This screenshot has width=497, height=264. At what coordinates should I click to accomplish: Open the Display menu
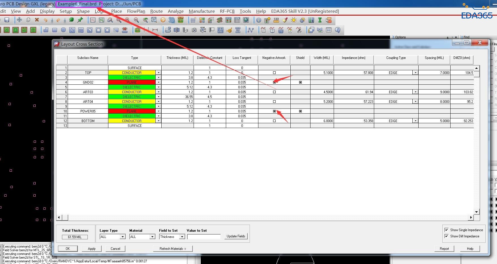coord(47,11)
